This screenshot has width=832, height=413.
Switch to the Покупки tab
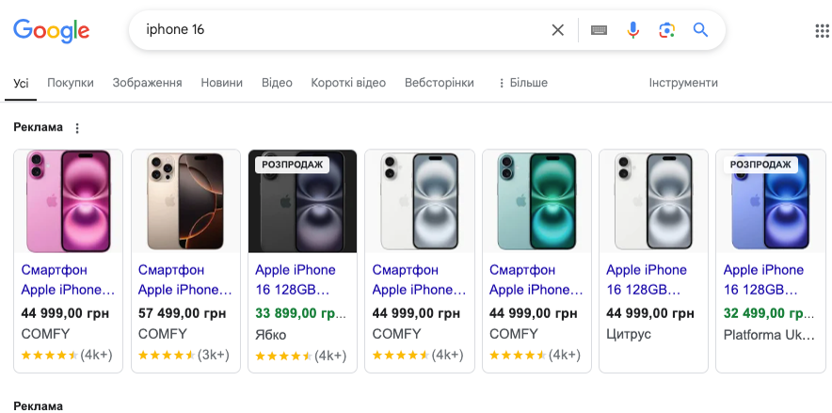[x=71, y=83]
